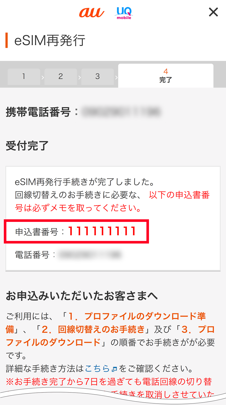Open the こちら detailed procedure link
Viewport: 226px width, 405px height.
97,368
